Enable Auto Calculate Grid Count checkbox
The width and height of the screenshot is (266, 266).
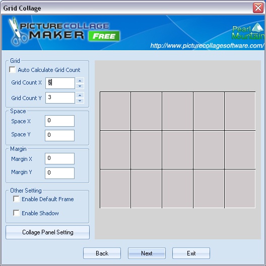pyautogui.click(x=13, y=70)
